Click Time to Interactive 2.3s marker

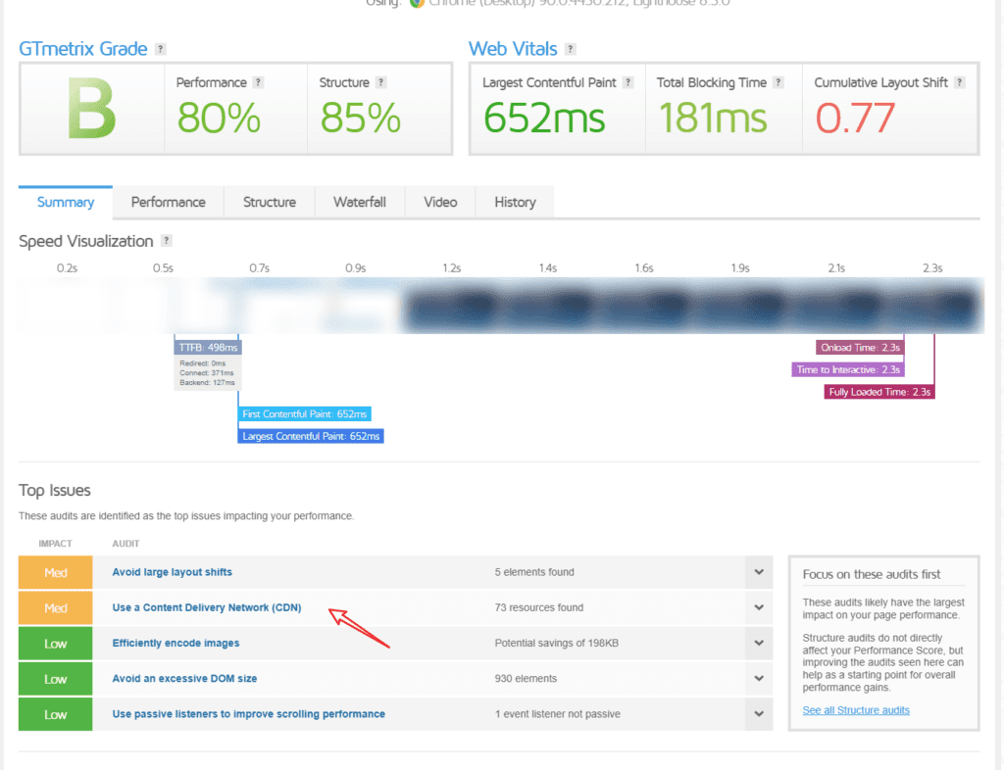848,369
